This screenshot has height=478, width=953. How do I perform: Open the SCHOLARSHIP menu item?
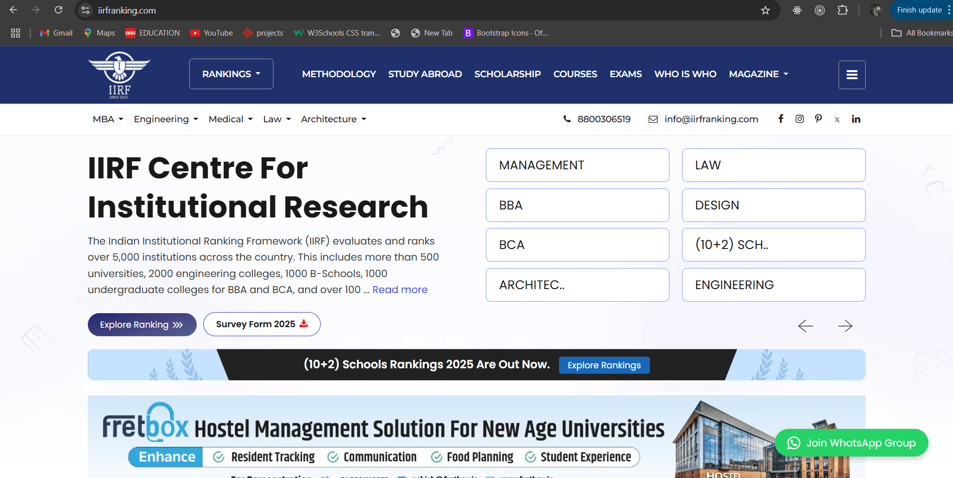(x=507, y=74)
